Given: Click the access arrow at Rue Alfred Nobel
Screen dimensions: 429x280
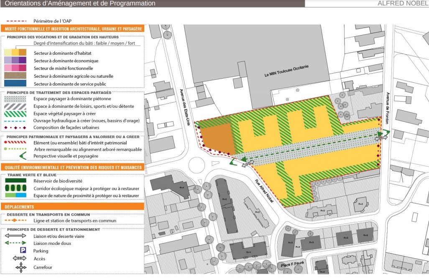Looking at the screenshot, I should pos(248,164).
